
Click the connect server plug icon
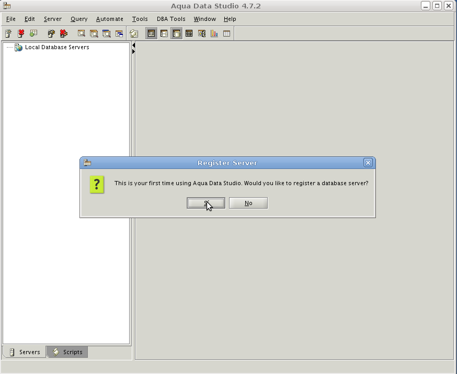[51, 33]
